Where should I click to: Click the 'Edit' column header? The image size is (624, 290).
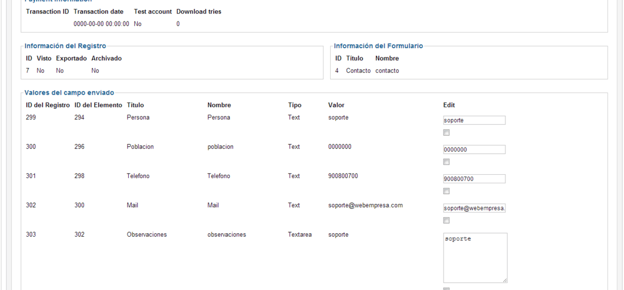(x=449, y=105)
